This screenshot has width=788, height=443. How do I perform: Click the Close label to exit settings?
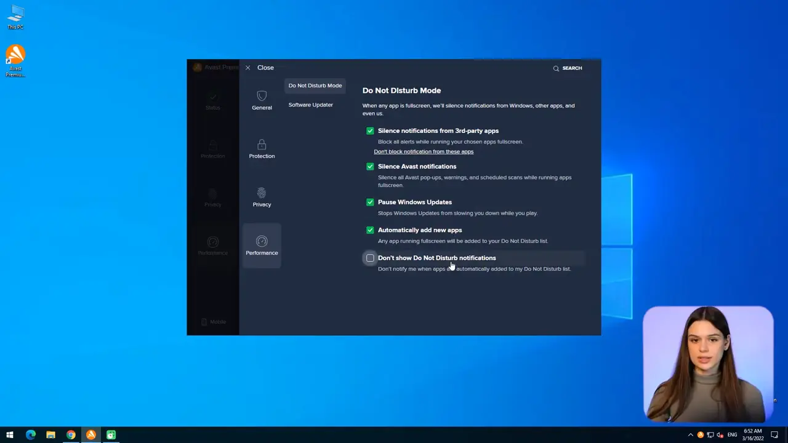265,68
